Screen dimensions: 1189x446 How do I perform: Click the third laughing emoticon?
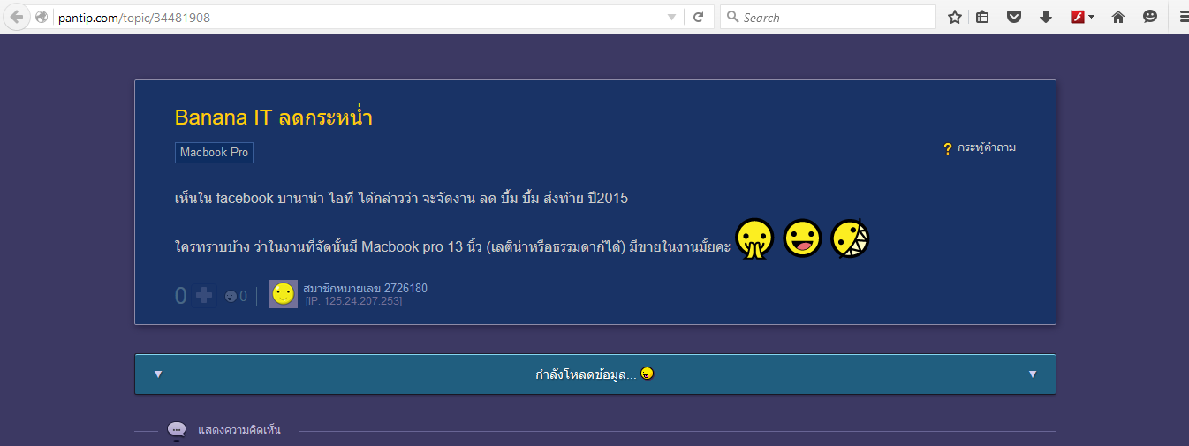[x=851, y=238]
